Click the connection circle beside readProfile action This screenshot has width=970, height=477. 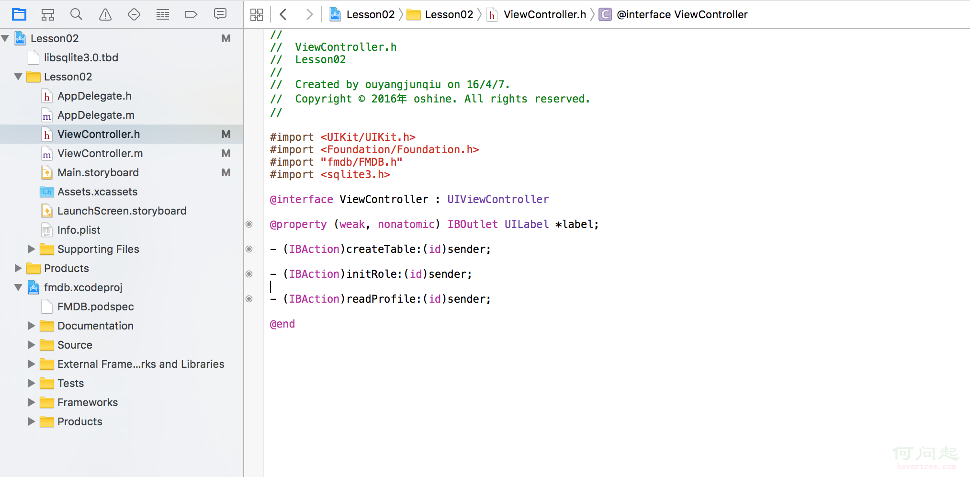point(249,299)
